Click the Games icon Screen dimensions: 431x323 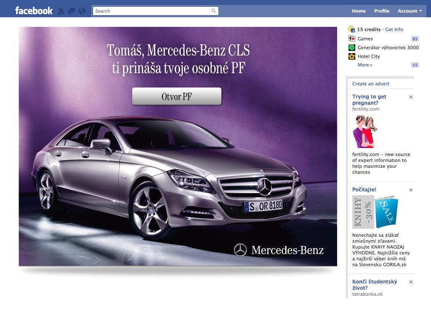click(351, 39)
